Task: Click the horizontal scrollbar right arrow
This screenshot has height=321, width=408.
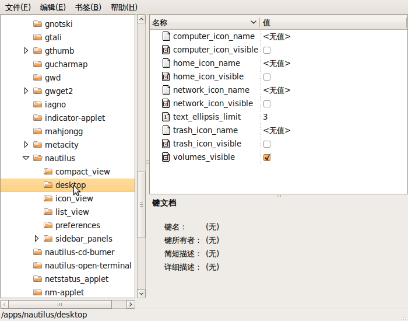Action: [x=131, y=304]
